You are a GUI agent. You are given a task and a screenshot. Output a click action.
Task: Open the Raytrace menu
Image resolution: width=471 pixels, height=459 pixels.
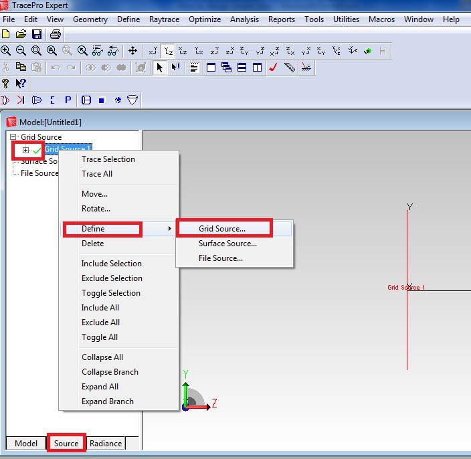(x=165, y=19)
